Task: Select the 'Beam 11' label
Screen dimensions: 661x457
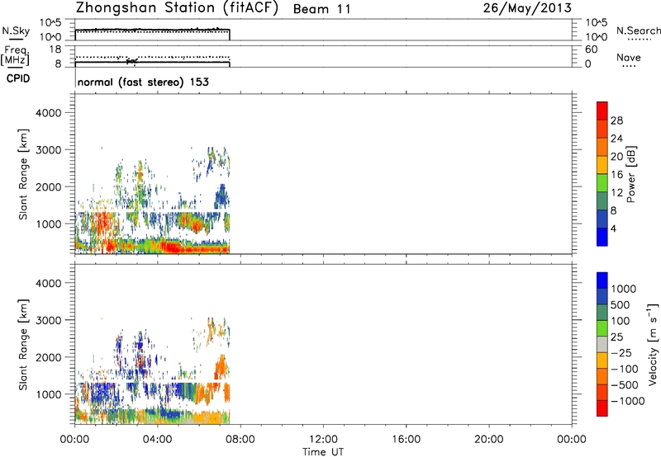Action: point(321,9)
